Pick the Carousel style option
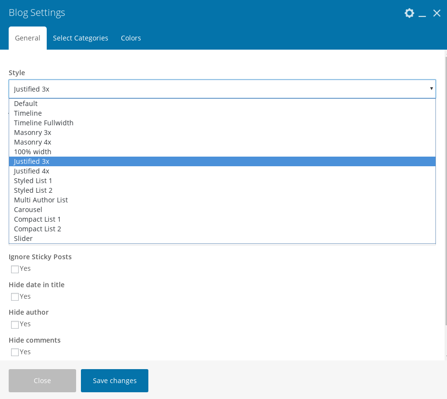 click(x=28, y=210)
